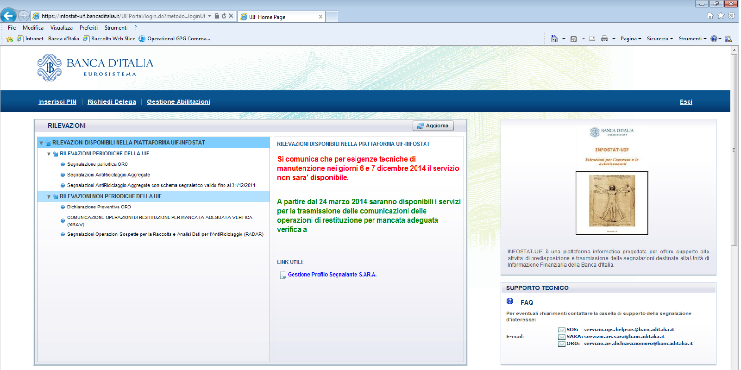Collapse Rilevazioni Periodiche della UIF node

(x=49, y=154)
